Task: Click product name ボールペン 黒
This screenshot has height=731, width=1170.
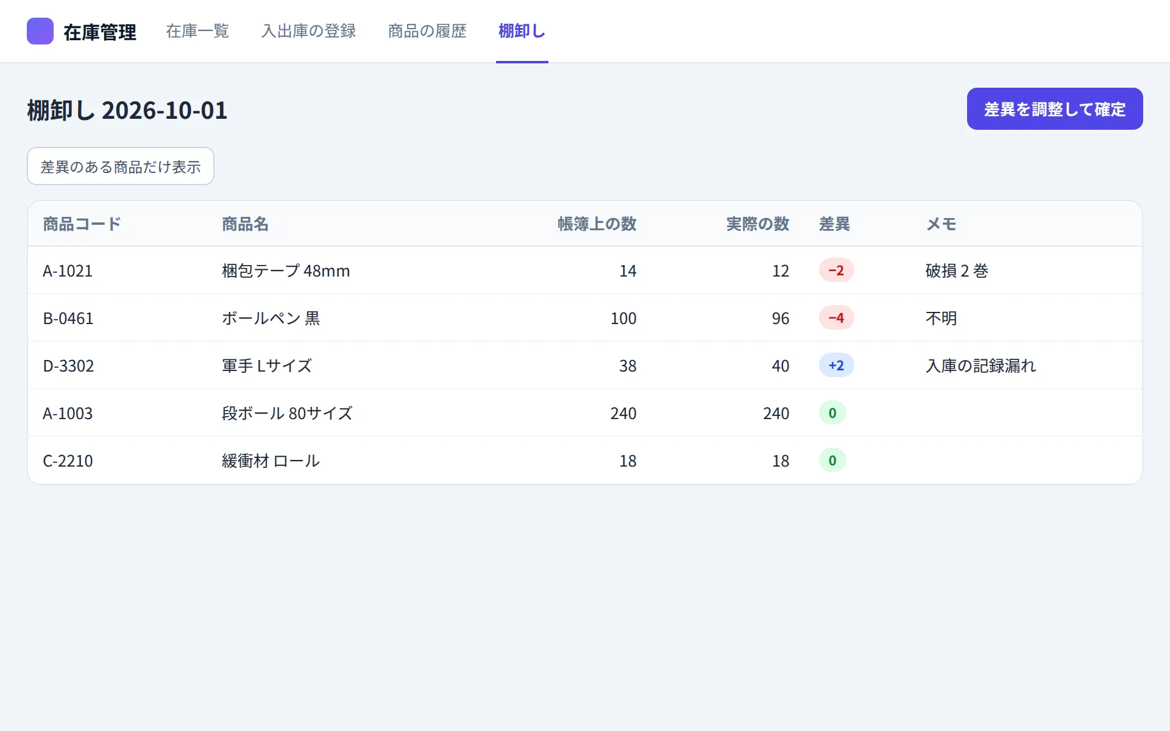Action: click(x=271, y=318)
